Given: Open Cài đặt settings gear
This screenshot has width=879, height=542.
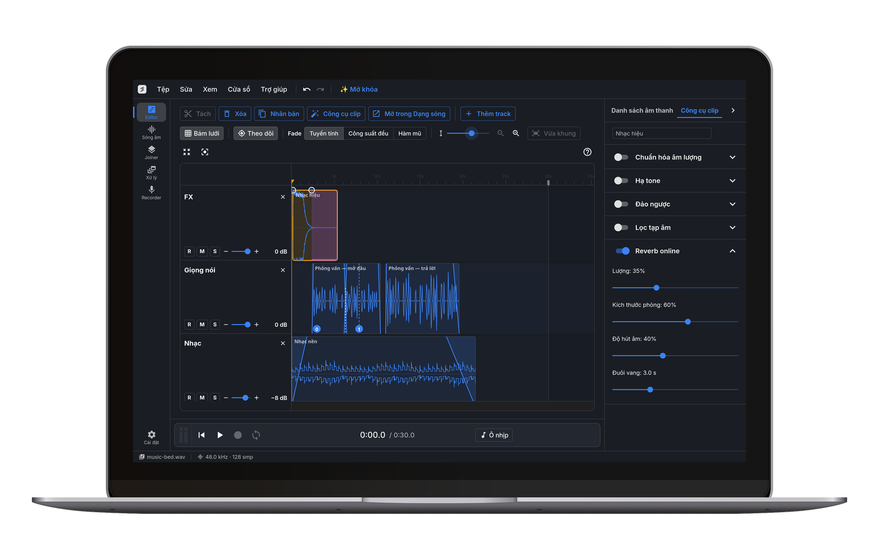Looking at the screenshot, I should pyautogui.click(x=151, y=438).
